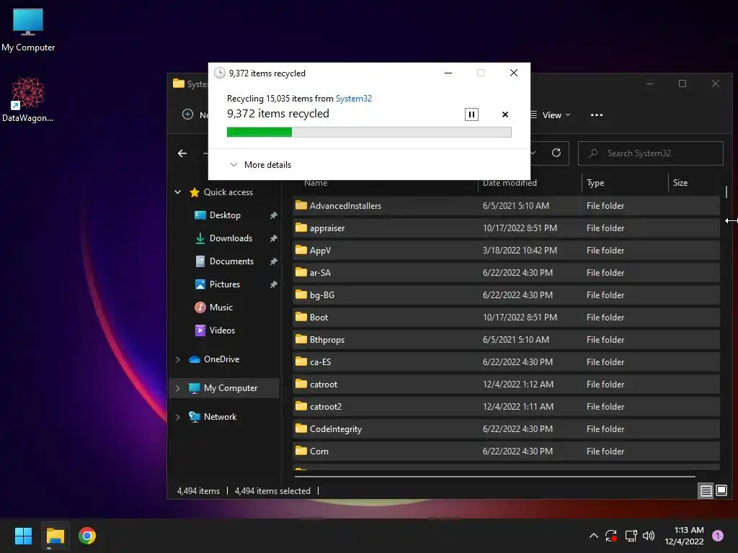The height and width of the screenshot is (553, 738).
Task: Unpin Desktop via its pin icon
Action: click(273, 215)
